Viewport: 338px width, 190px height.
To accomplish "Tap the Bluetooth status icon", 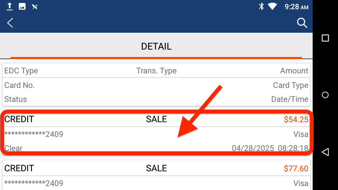I will (261, 6).
